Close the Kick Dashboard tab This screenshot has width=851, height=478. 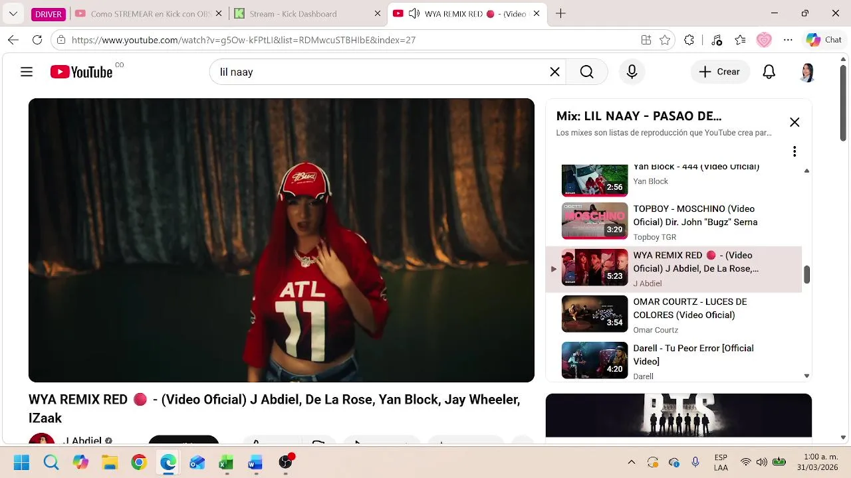coord(378,13)
